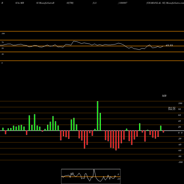Click the stock code "539307"

pos(123,3)
